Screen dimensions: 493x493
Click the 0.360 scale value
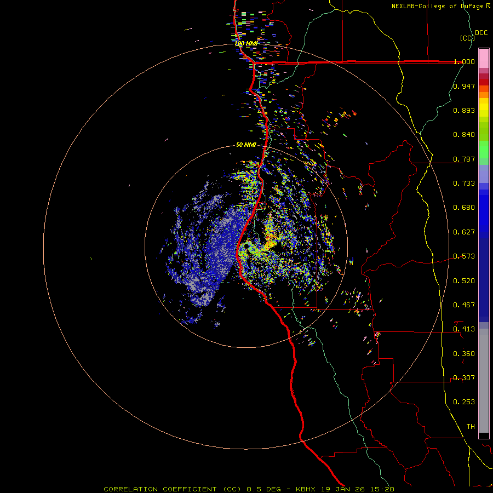click(x=464, y=354)
